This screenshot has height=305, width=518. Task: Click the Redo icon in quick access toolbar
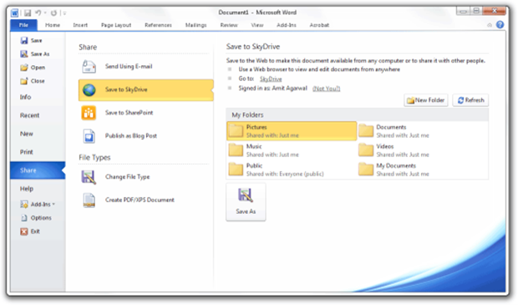point(53,13)
